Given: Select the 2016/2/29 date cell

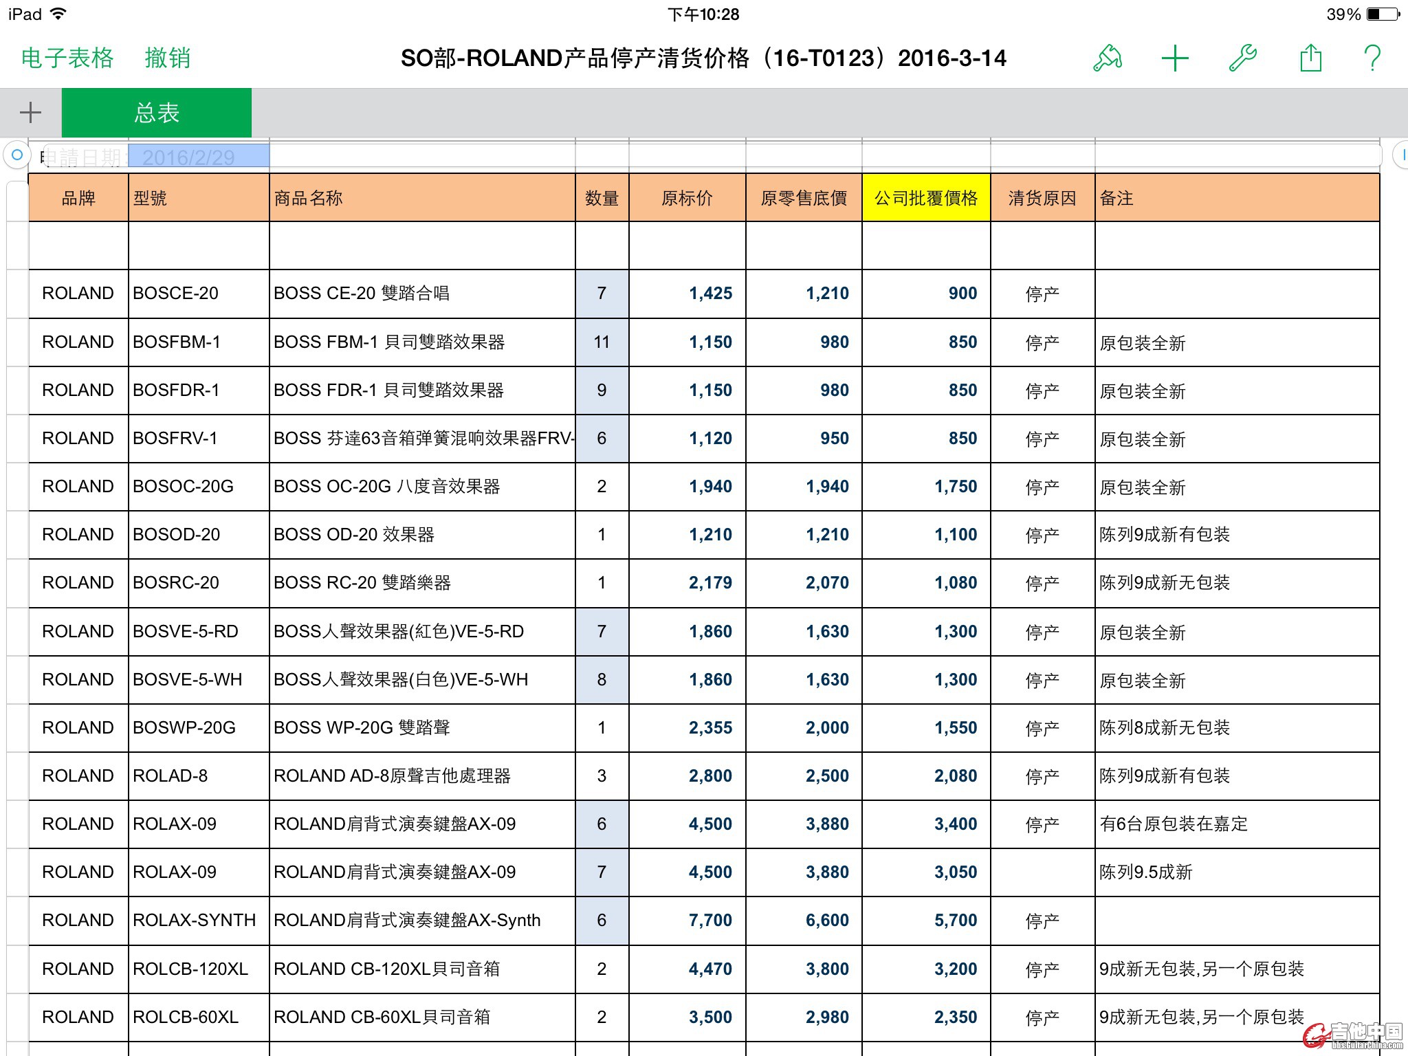Looking at the screenshot, I should pos(199,157).
